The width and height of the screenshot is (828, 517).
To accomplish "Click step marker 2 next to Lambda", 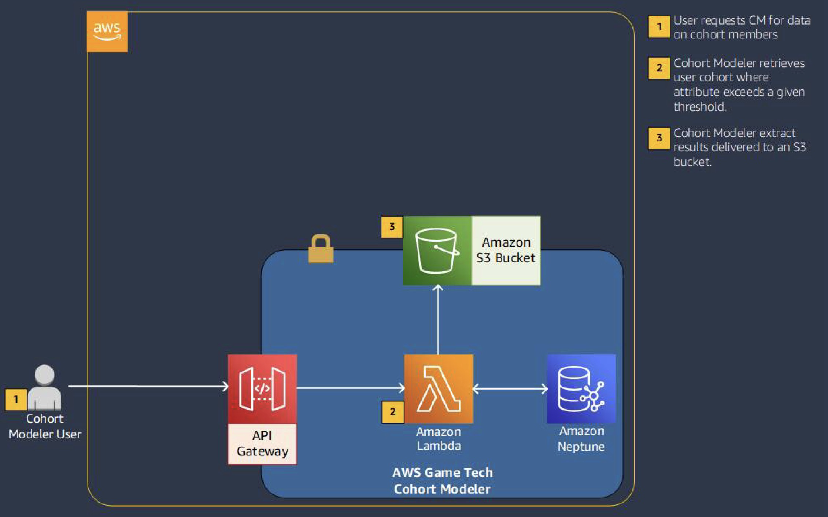I will pos(393,412).
